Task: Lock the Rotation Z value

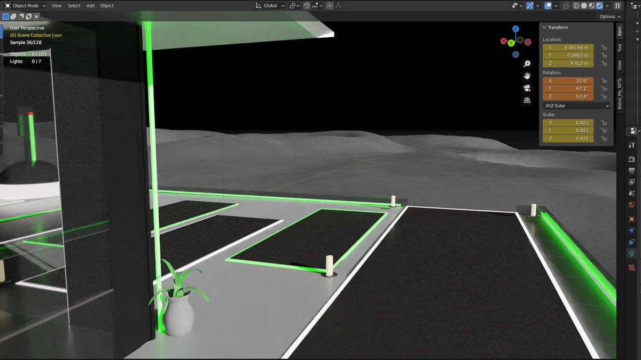Action: tap(604, 97)
